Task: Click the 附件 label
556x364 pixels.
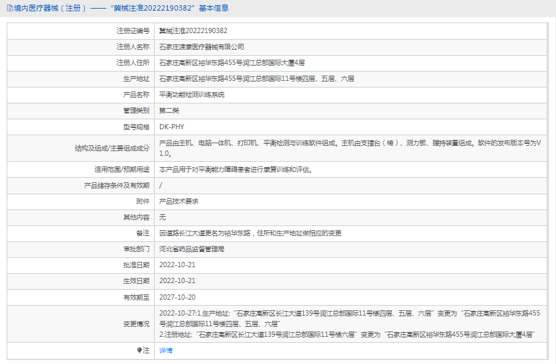Action: click(x=143, y=202)
